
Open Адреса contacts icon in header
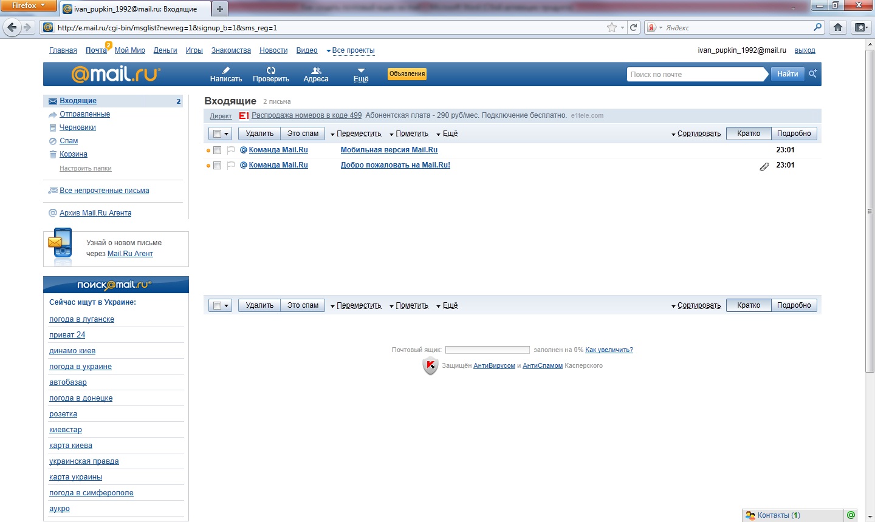(x=316, y=70)
